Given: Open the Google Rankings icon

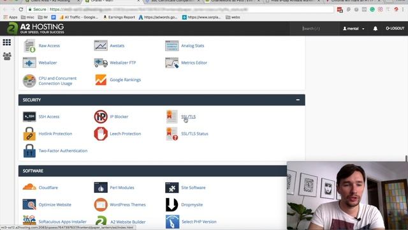Looking at the screenshot, I should tap(101, 80).
